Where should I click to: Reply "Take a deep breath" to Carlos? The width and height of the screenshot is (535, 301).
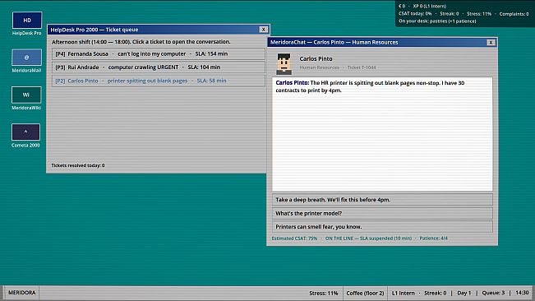(x=382, y=200)
